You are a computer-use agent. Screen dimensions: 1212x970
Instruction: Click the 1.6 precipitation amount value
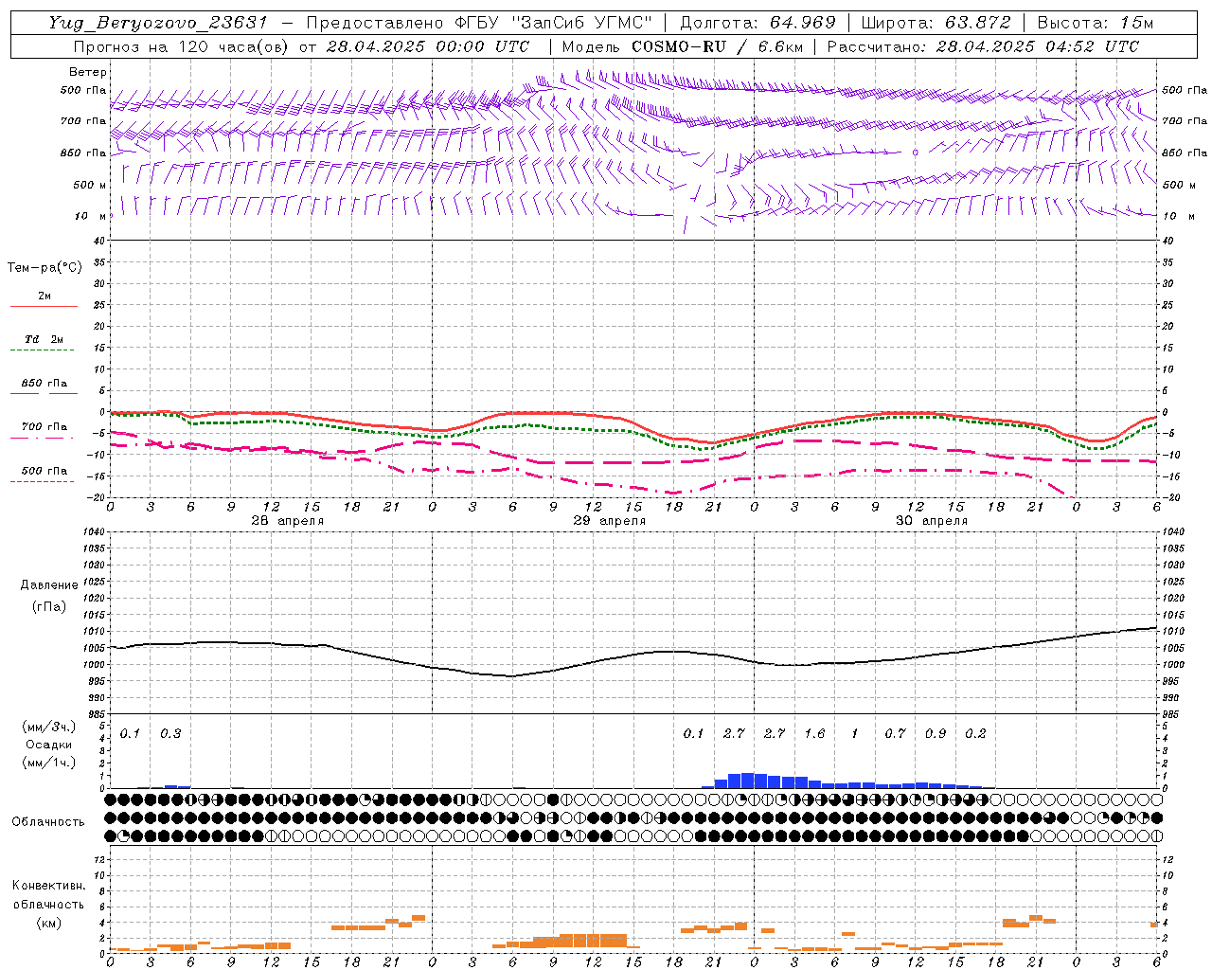[x=814, y=734]
